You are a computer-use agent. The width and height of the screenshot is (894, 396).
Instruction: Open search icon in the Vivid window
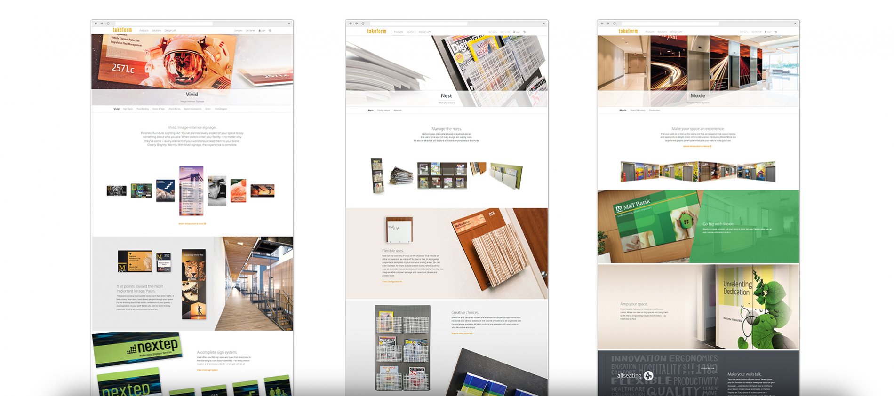click(x=270, y=31)
